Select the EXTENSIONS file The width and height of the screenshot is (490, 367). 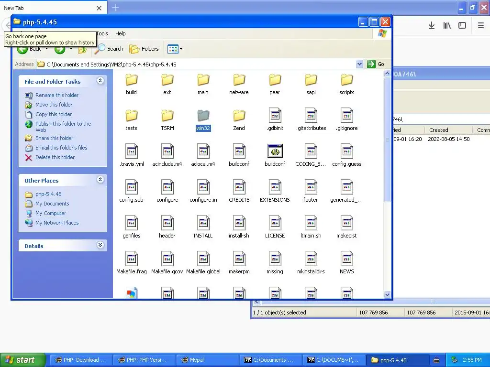tap(275, 191)
